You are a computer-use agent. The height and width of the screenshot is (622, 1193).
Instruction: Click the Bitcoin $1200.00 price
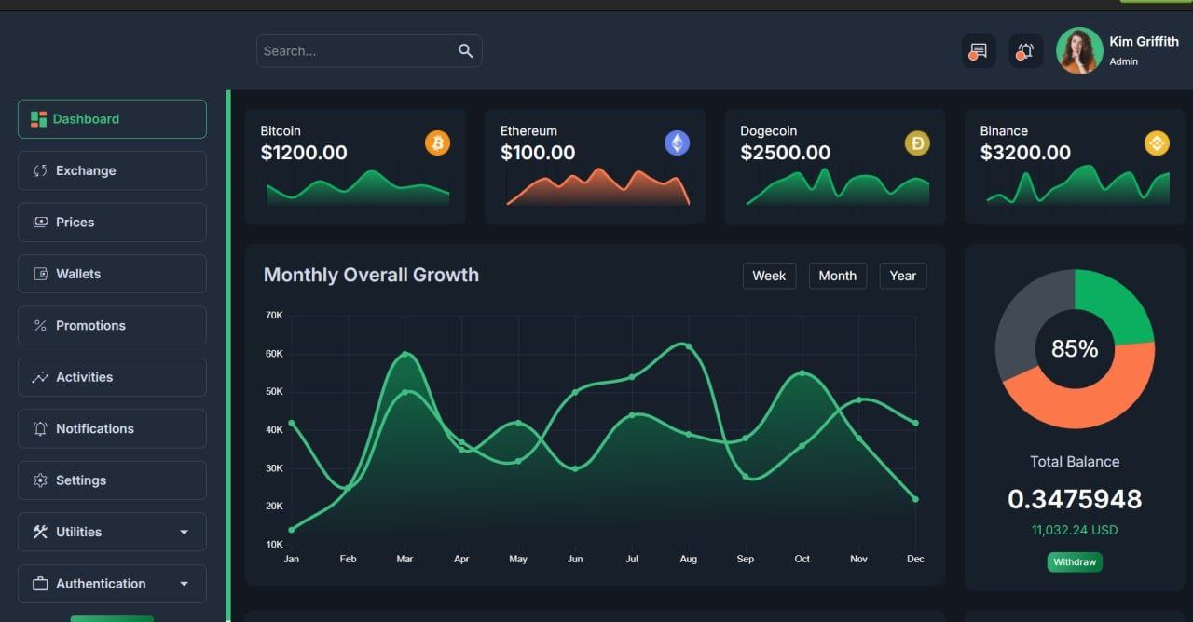(304, 153)
